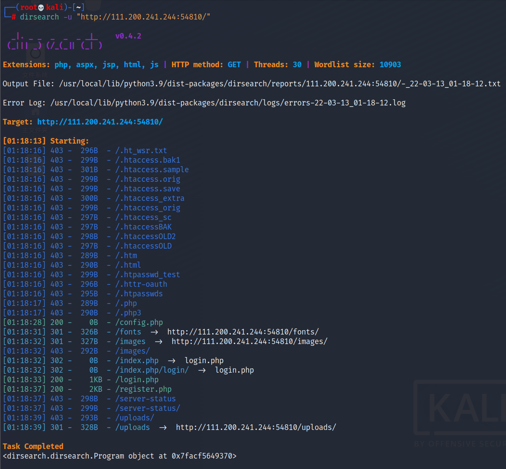Click the 326B size of /fonts
The width and height of the screenshot is (506, 469).
tap(89, 331)
